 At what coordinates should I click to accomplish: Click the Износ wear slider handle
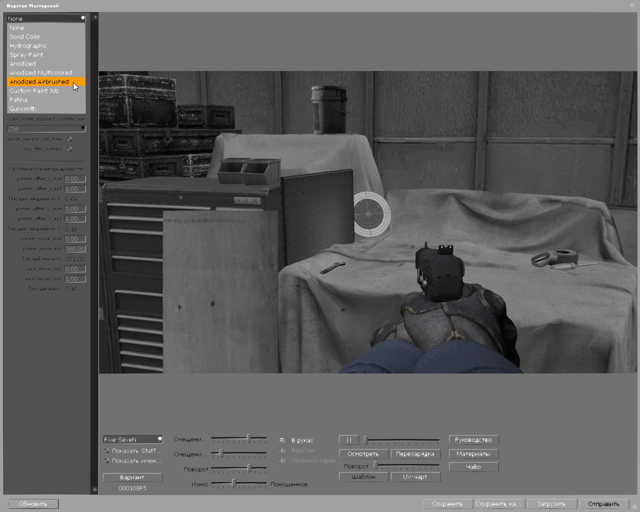click(233, 483)
